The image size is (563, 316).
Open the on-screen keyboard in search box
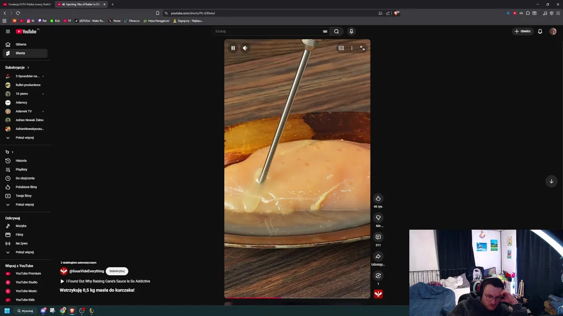tap(325, 32)
